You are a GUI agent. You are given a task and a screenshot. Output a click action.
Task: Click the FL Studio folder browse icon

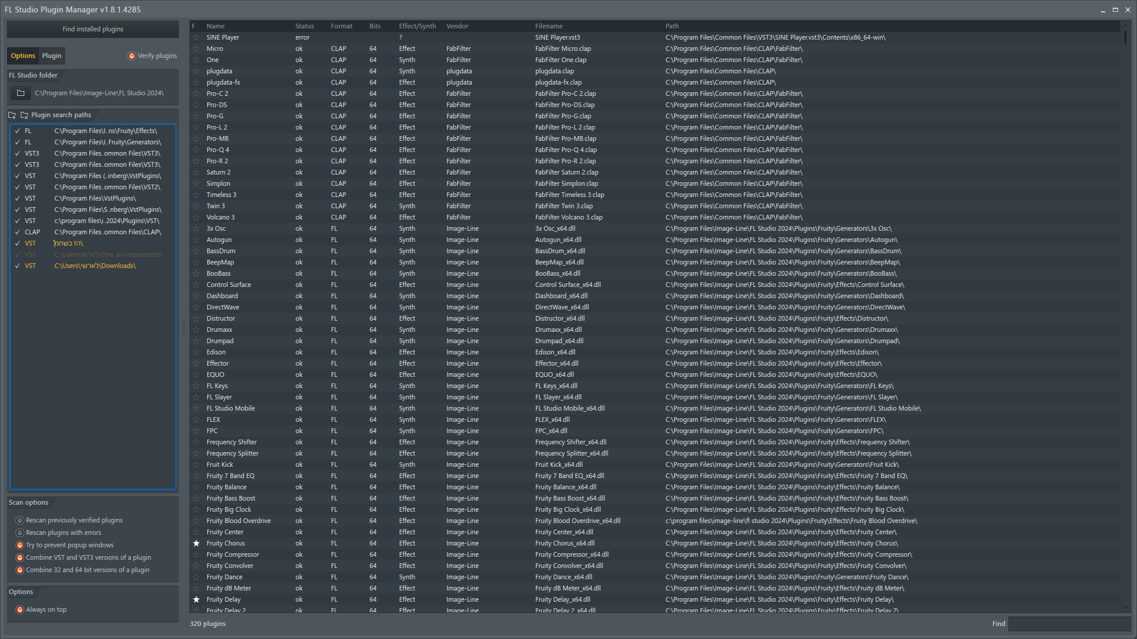pyautogui.click(x=21, y=93)
